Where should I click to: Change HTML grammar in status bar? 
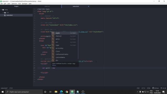coord(148,88)
